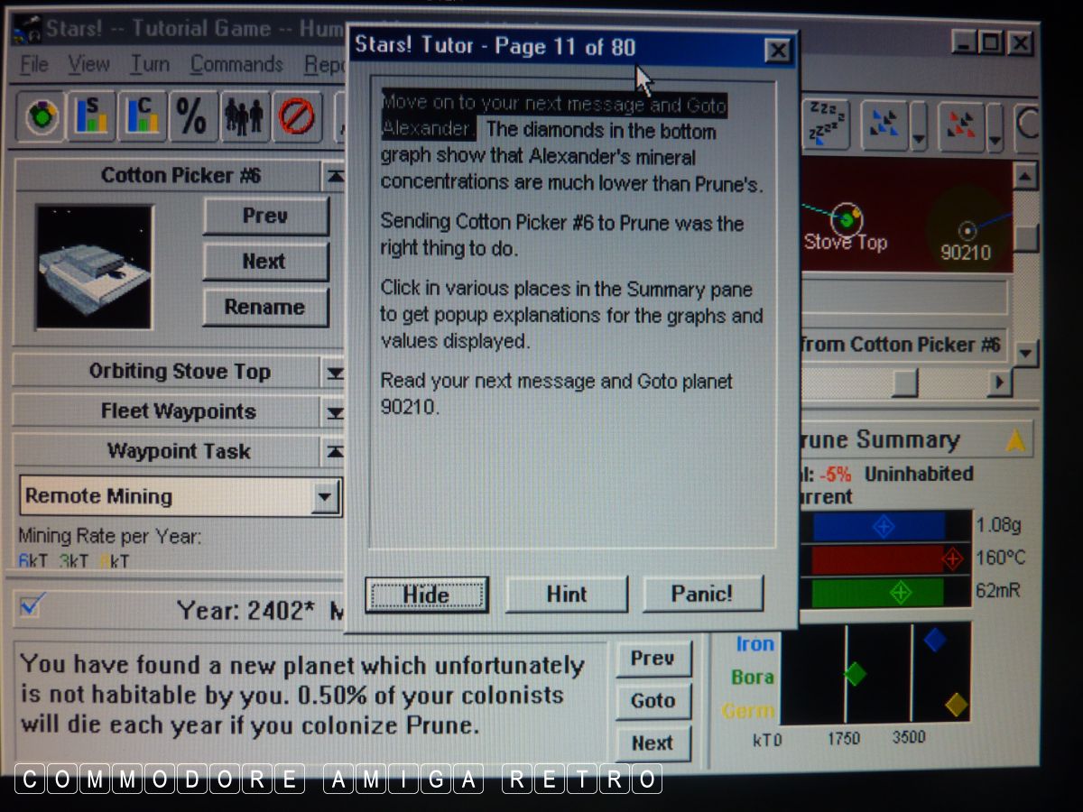
Task: Toggle the message filter checkbox
Action: [30, 608]
